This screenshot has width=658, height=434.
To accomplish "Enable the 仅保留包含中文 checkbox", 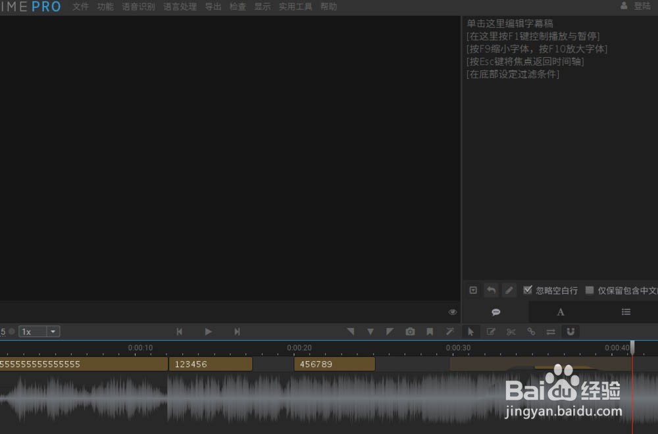I will (x=590, y=290).
